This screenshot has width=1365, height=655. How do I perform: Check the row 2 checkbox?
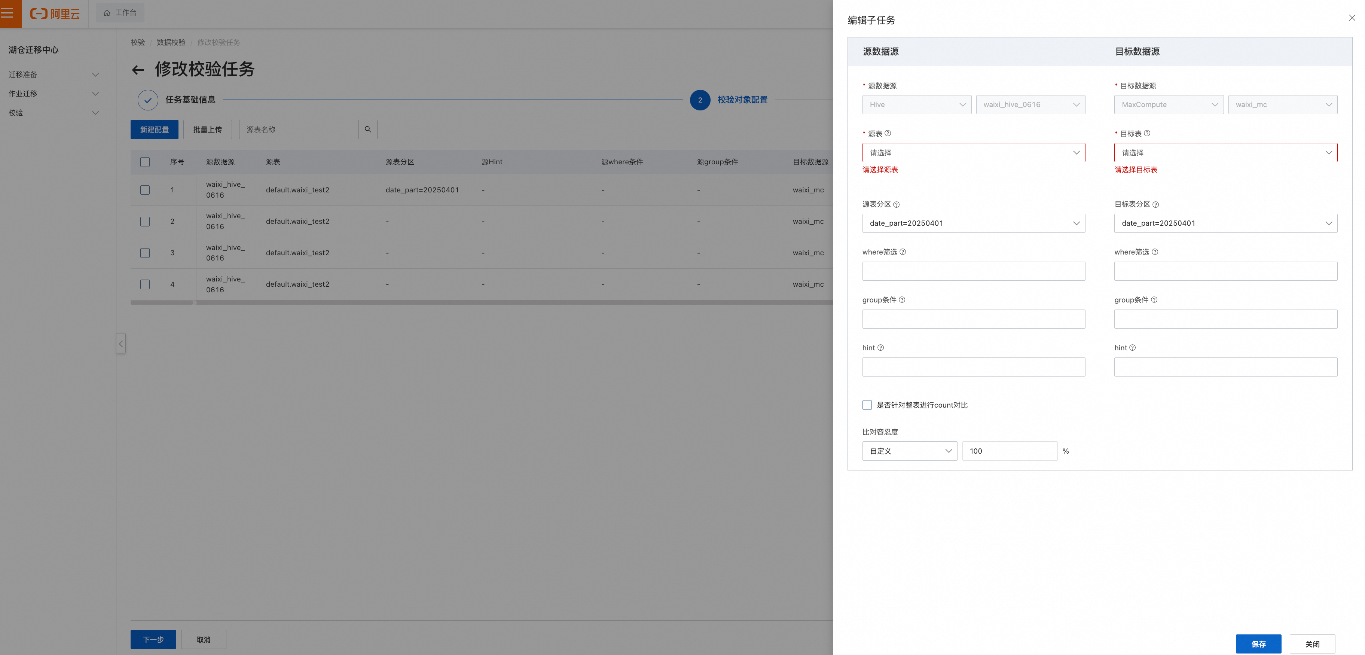pos(145,222)
